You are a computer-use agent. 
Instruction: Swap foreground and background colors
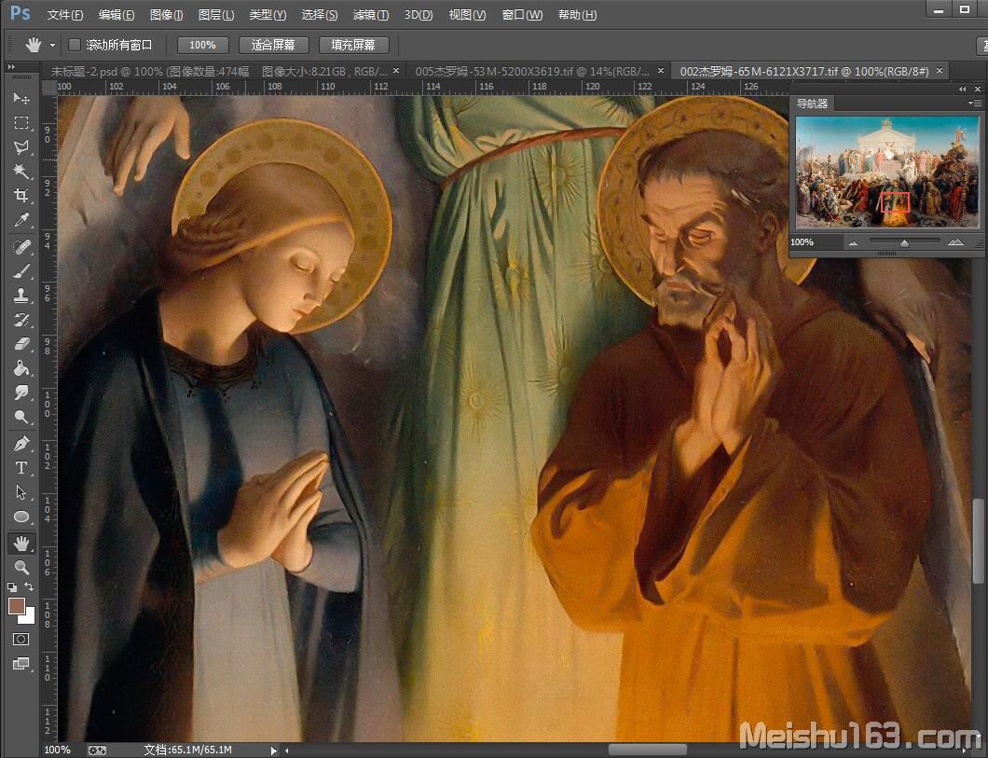coord(29,587)
